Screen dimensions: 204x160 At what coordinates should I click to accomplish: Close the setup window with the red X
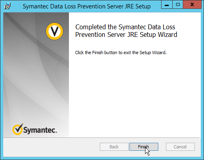[x=192, y=5]
